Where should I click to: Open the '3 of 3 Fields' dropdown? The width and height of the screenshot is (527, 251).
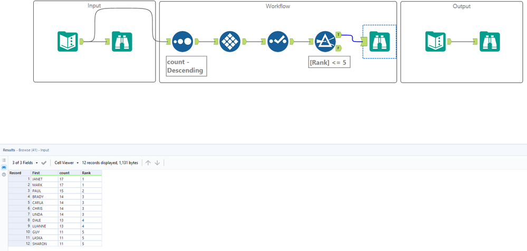[25, 162]
